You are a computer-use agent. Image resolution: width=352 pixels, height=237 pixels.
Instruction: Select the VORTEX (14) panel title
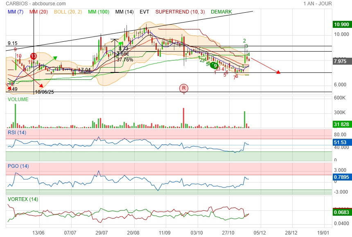(x=23, y=199)
